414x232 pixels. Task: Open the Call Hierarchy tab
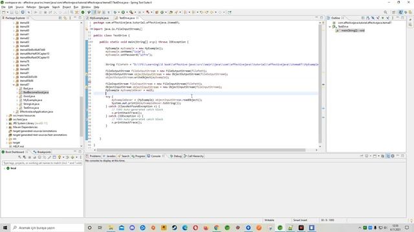pos(193,156)
